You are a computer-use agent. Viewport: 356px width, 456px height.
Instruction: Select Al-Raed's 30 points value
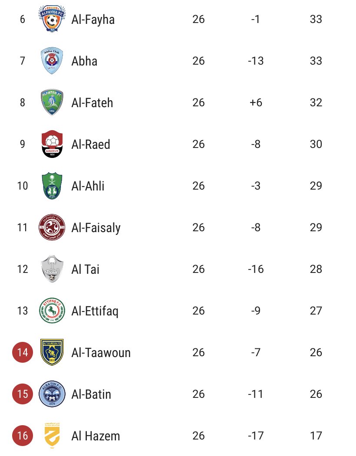point(316,144)
